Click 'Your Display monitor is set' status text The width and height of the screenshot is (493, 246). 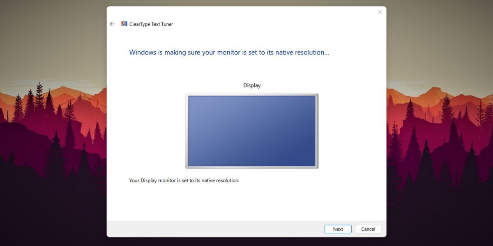pos(184,180)
